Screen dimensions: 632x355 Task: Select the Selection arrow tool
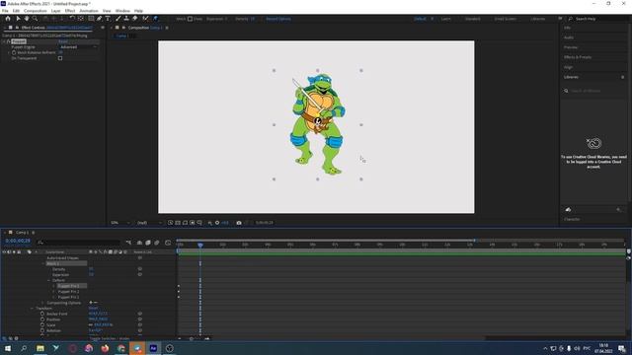pos(18,19)
